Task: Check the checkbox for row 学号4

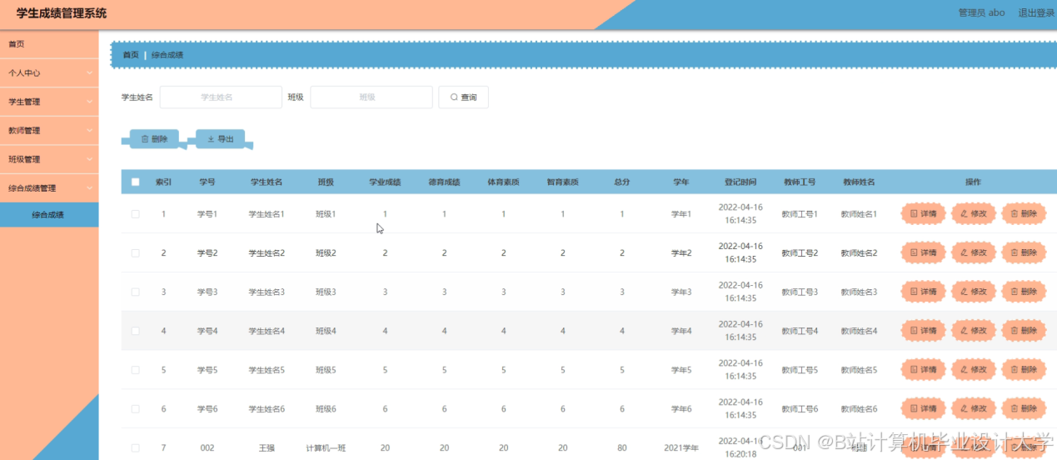Action: click(135, 331)
